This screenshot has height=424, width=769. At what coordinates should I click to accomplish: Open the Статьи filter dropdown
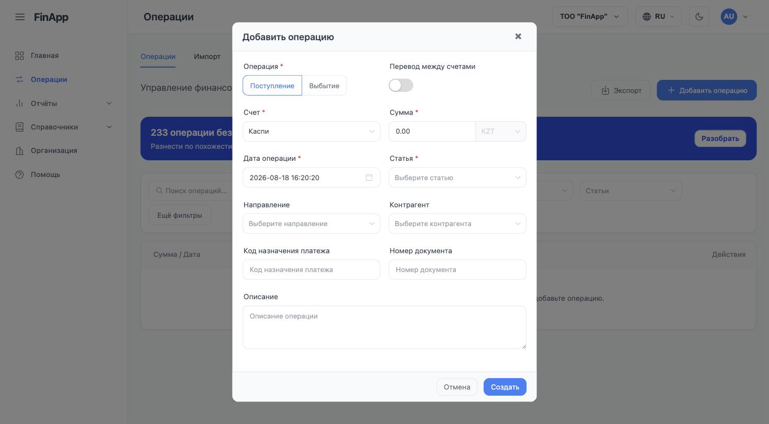click(630, 191)
